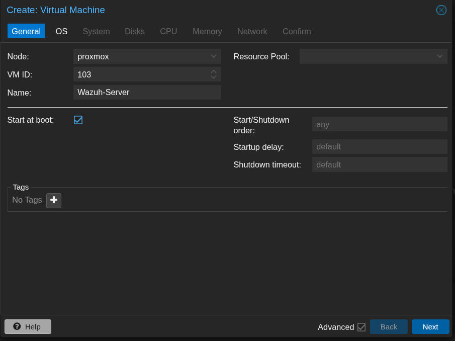Open Help documentation

(28, 326)
